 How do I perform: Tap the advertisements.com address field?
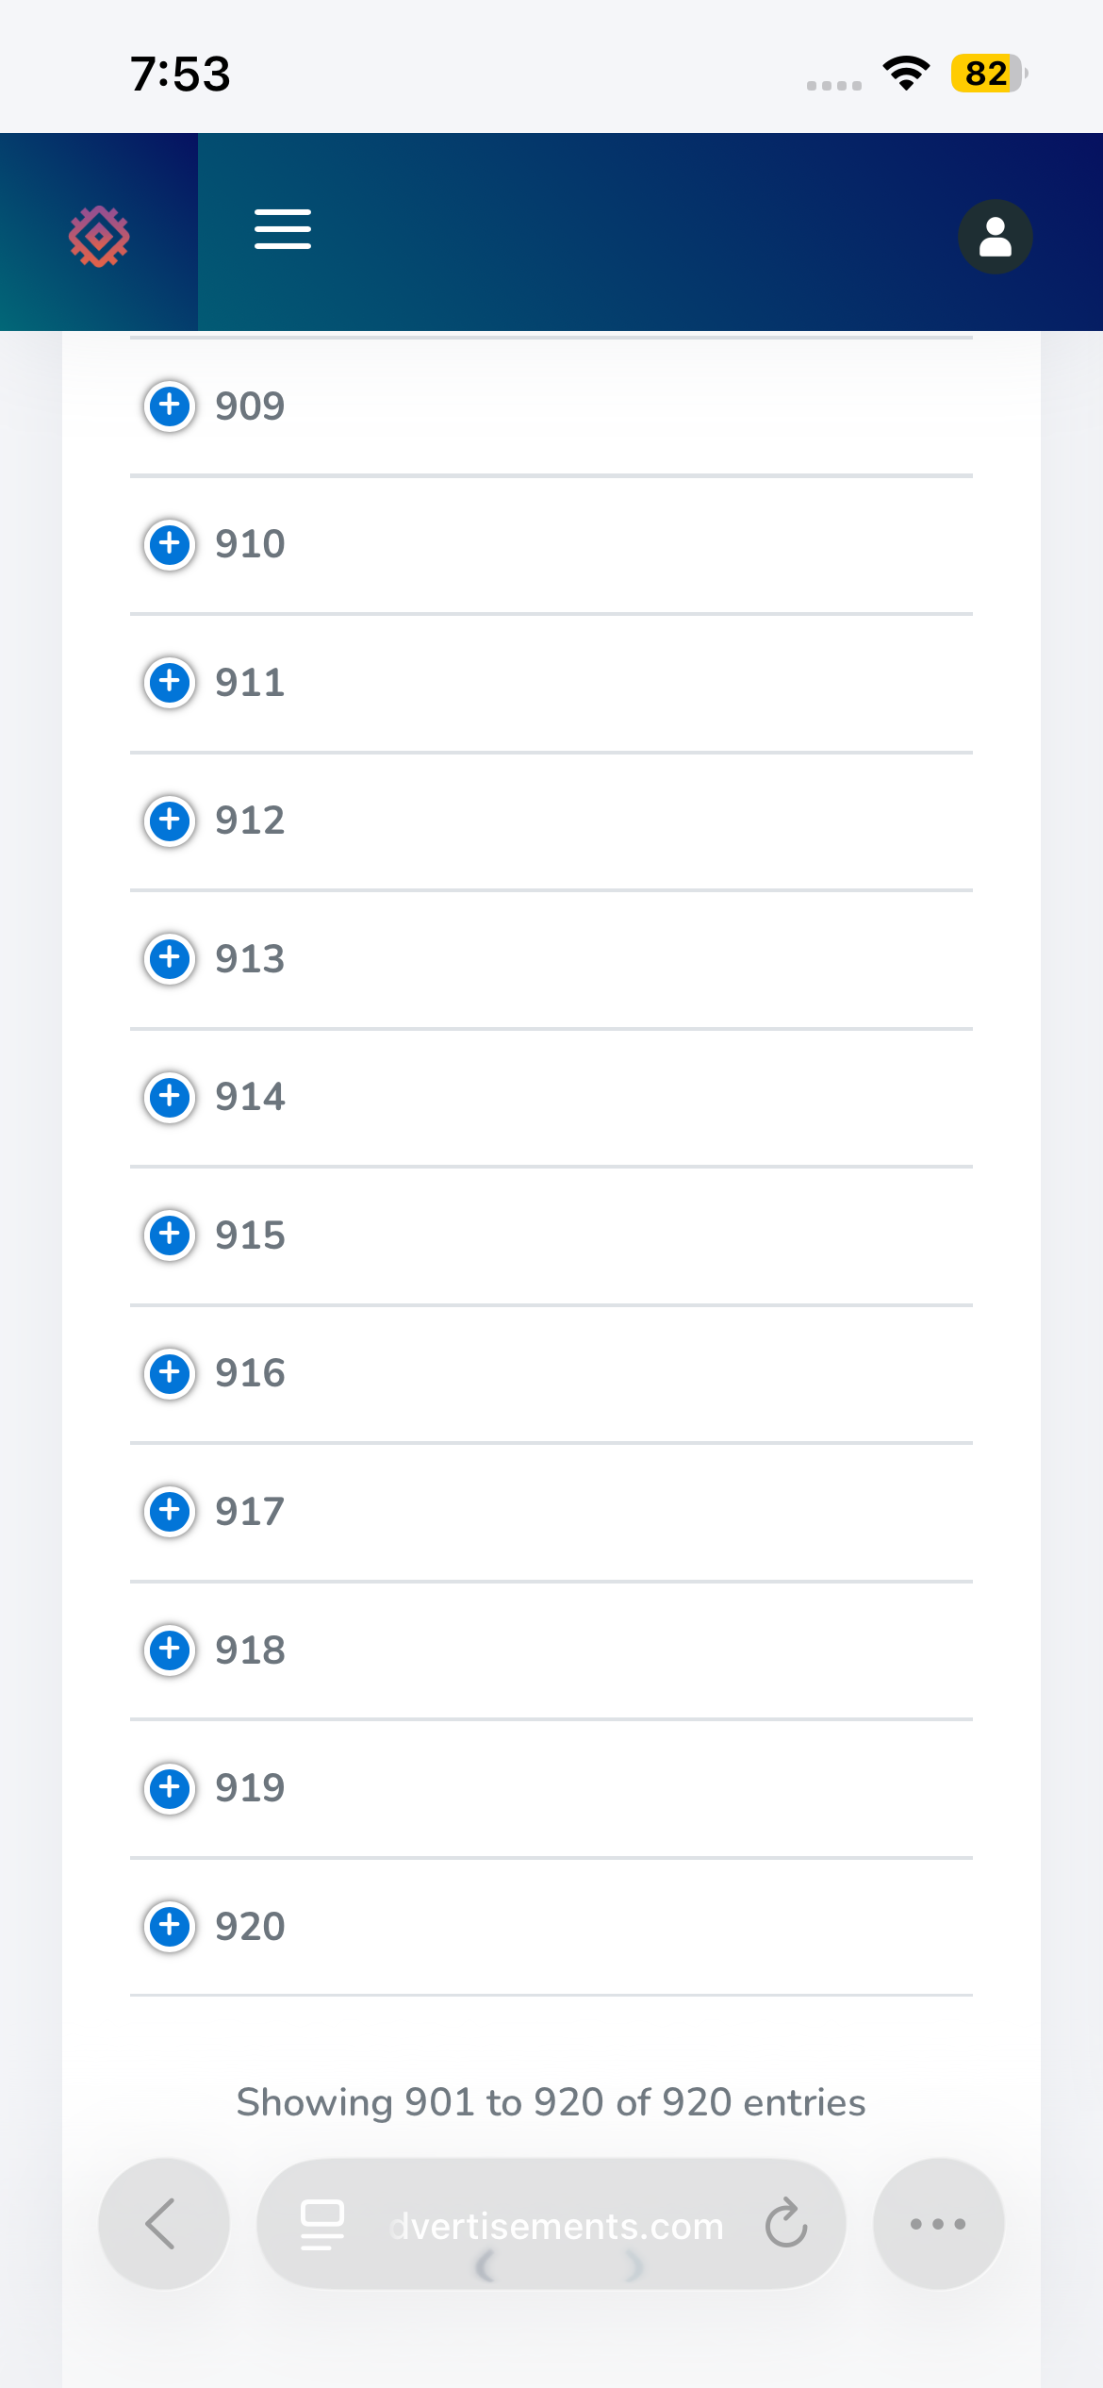pos(551,2223)
